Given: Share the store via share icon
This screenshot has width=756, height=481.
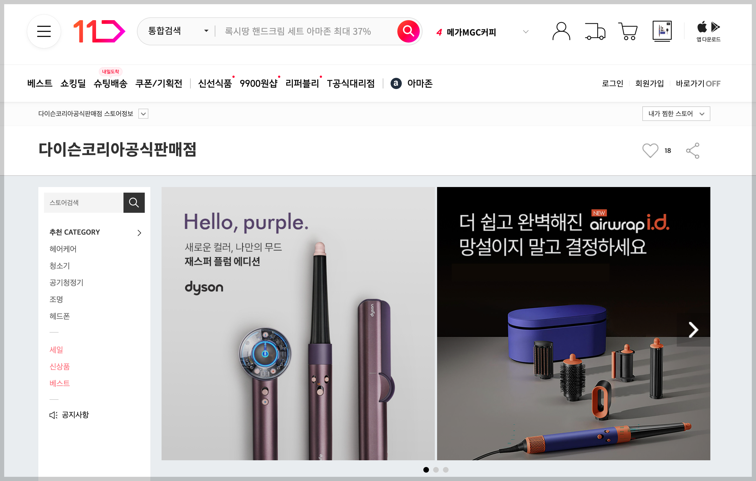Looking at the screenshot, I should 693,150.
